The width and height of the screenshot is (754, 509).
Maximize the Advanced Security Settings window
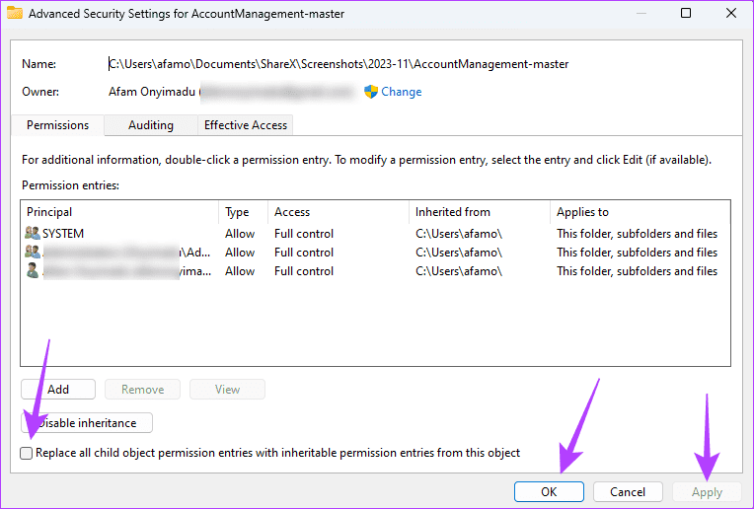(x=686, y=13)
